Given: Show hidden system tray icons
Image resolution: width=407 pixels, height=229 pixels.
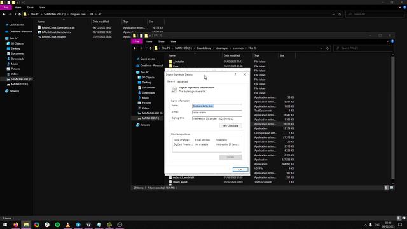Looking at the screenshot, I should point(366,225).
